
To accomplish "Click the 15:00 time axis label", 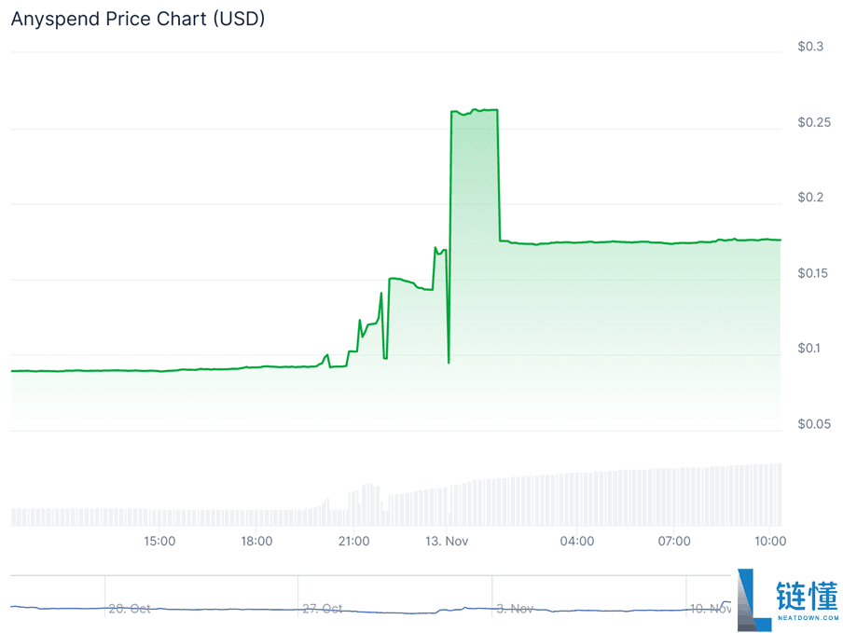I will tap(159, 541).
